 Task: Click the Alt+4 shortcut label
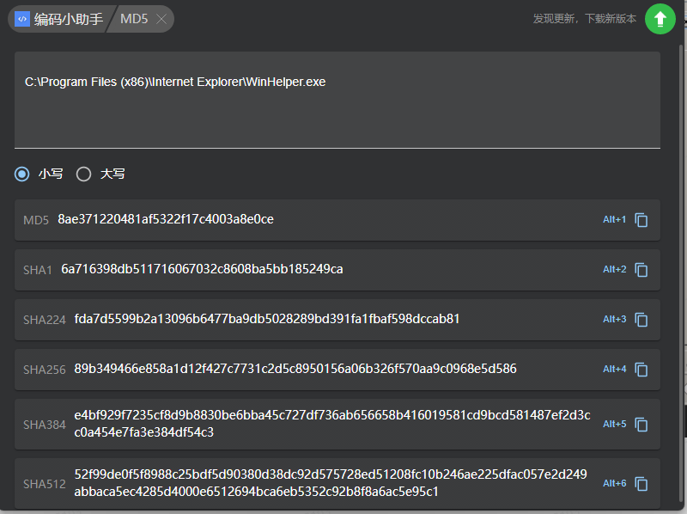pyautogui.click(x=615, y=370)
